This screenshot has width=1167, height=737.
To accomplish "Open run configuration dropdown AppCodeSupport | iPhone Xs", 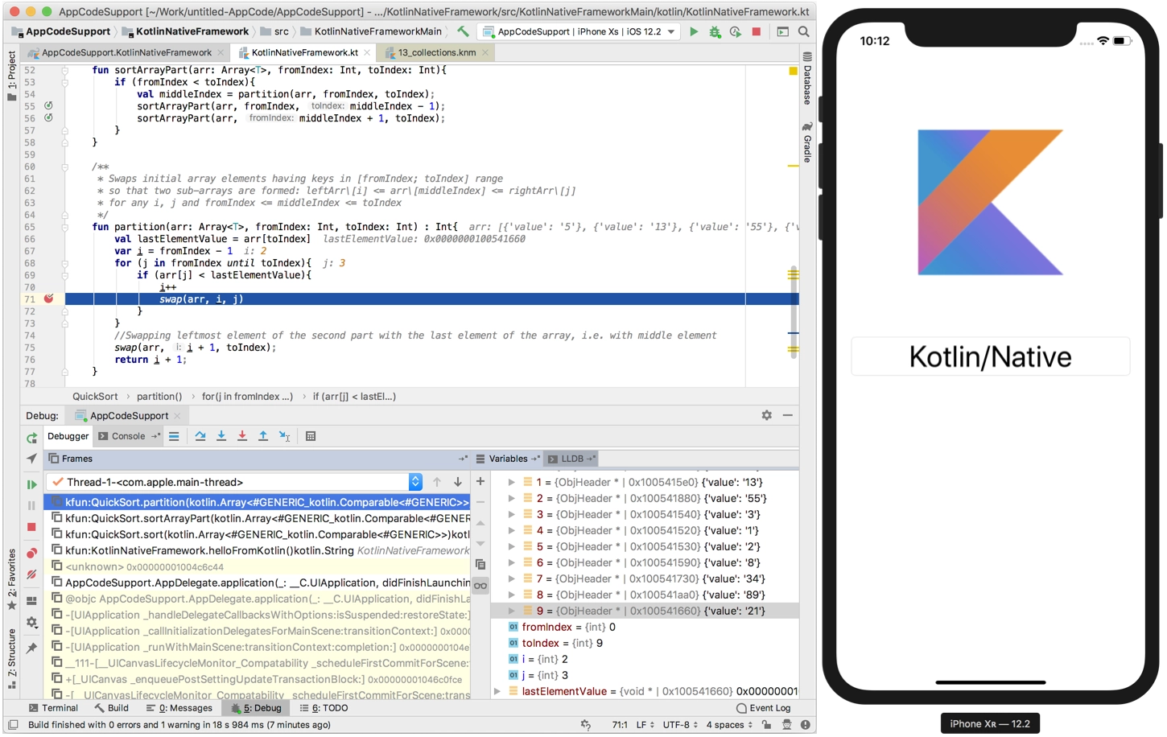I will 579,31.
